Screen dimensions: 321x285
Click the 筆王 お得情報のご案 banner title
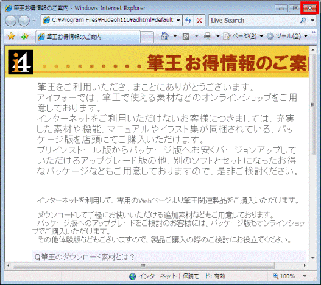[x=227, y=63]
